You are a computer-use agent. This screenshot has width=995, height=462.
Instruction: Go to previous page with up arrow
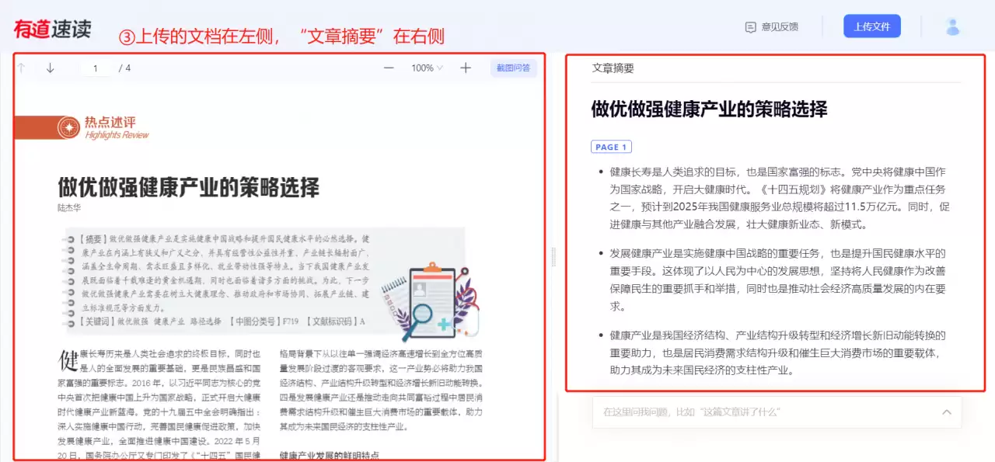coord(22,68)
